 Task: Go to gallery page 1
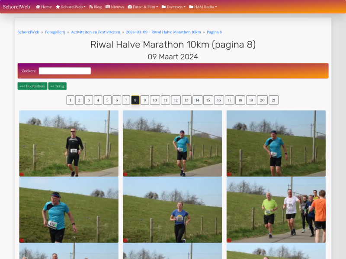(x=70, y=100)
